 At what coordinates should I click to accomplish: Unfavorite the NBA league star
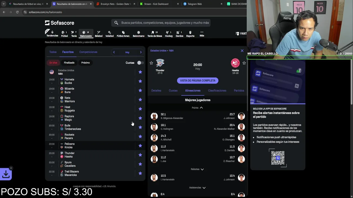tap(140, 72)
